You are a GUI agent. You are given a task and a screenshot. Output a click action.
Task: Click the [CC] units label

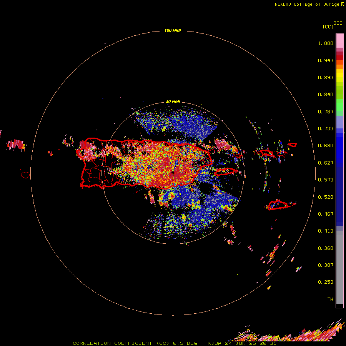328,27
